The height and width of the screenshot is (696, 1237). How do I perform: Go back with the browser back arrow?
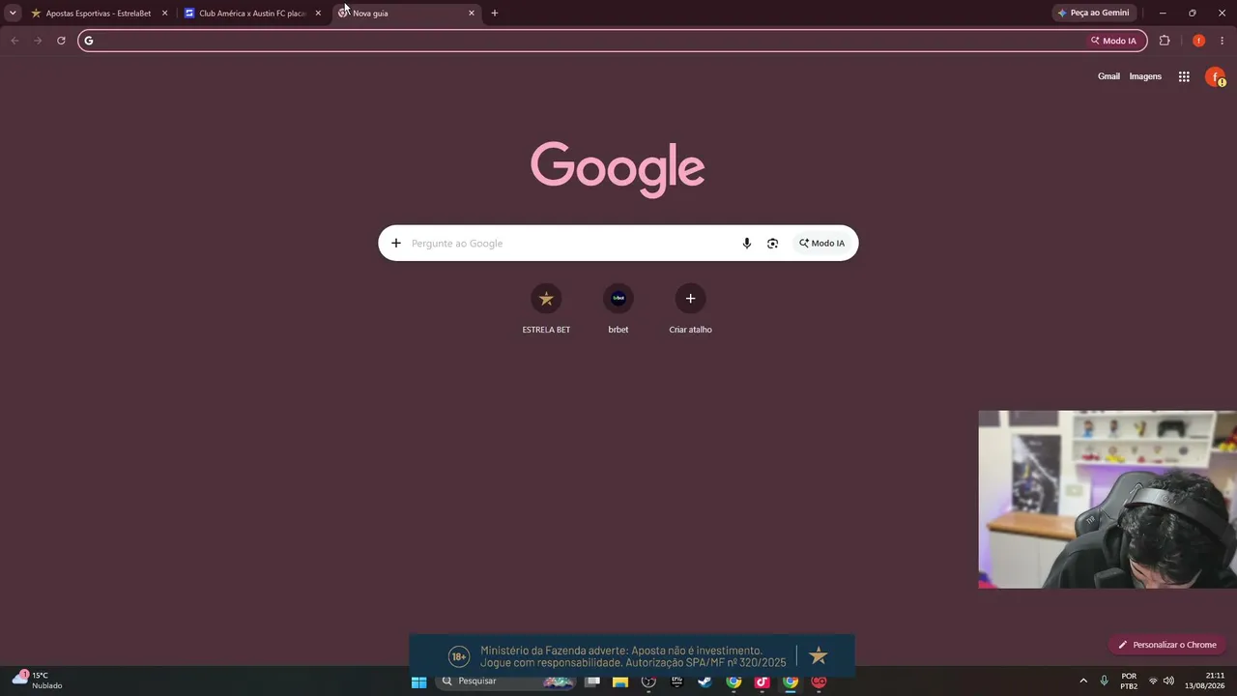pyautogui.click(x=14, y=41)
